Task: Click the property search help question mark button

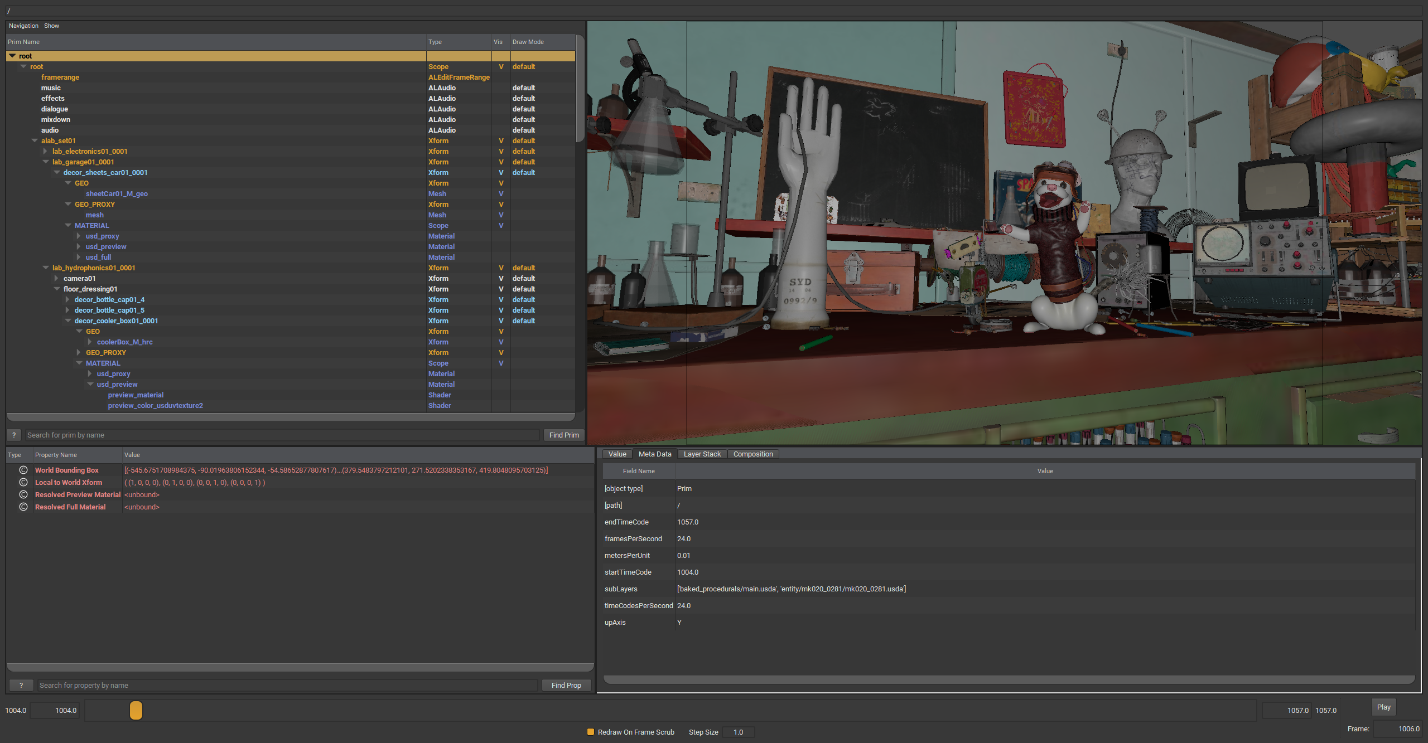Action: 21,685
